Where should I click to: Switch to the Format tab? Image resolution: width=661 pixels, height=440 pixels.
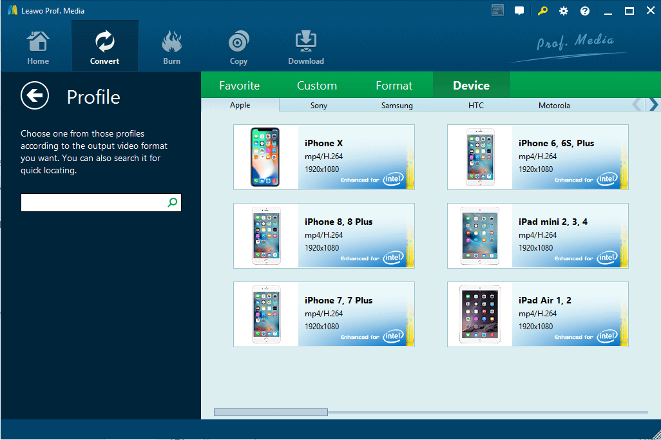coord(394,86)
